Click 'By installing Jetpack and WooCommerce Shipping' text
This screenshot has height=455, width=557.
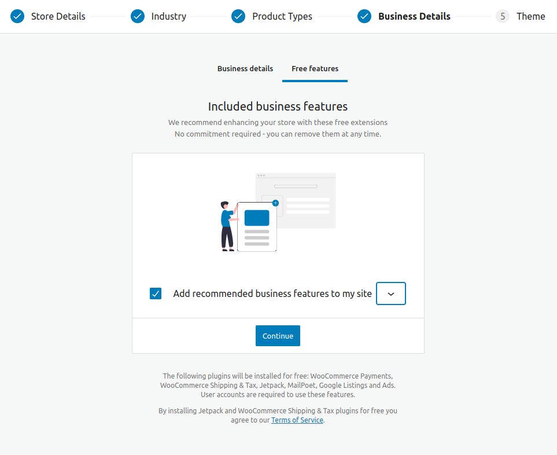click(278, 415)
